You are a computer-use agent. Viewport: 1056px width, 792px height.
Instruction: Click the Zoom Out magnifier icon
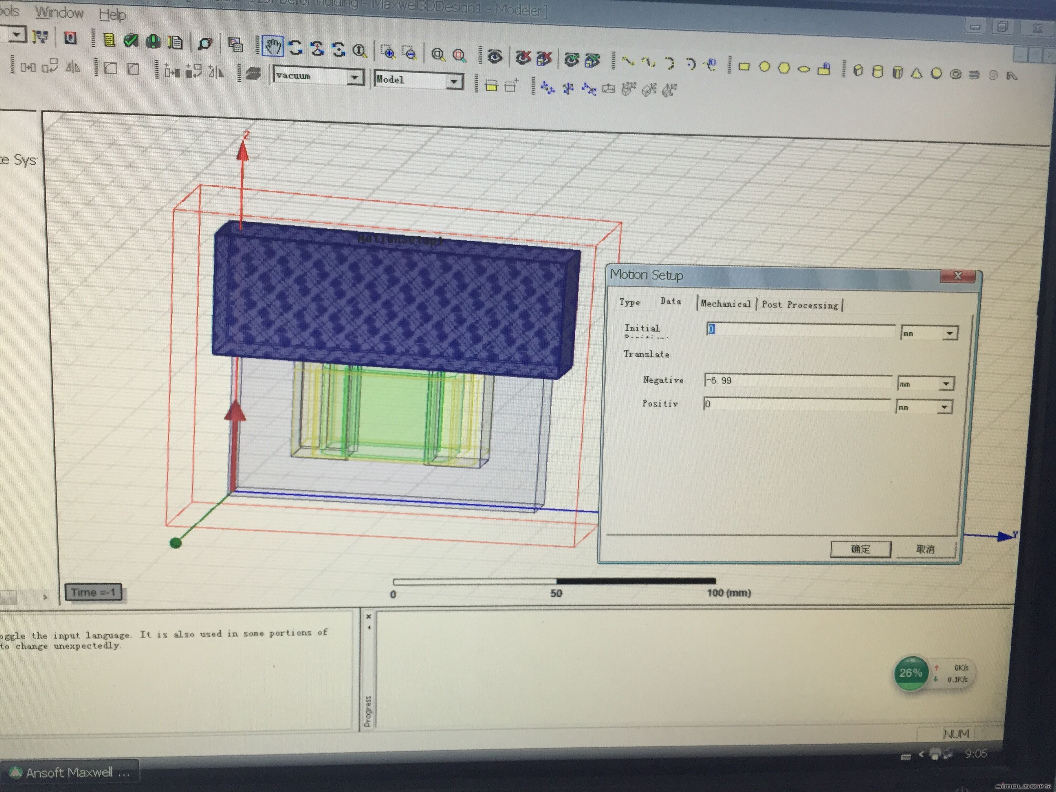point(410,53)
